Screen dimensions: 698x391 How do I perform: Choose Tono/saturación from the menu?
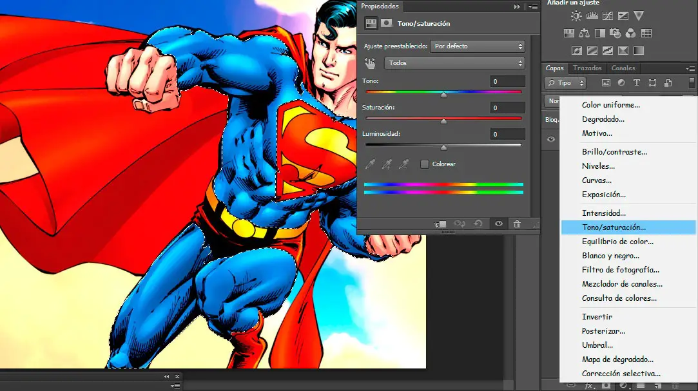point(614,227)
